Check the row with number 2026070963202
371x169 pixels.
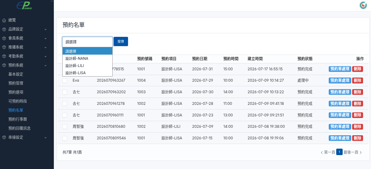point(65,92)
